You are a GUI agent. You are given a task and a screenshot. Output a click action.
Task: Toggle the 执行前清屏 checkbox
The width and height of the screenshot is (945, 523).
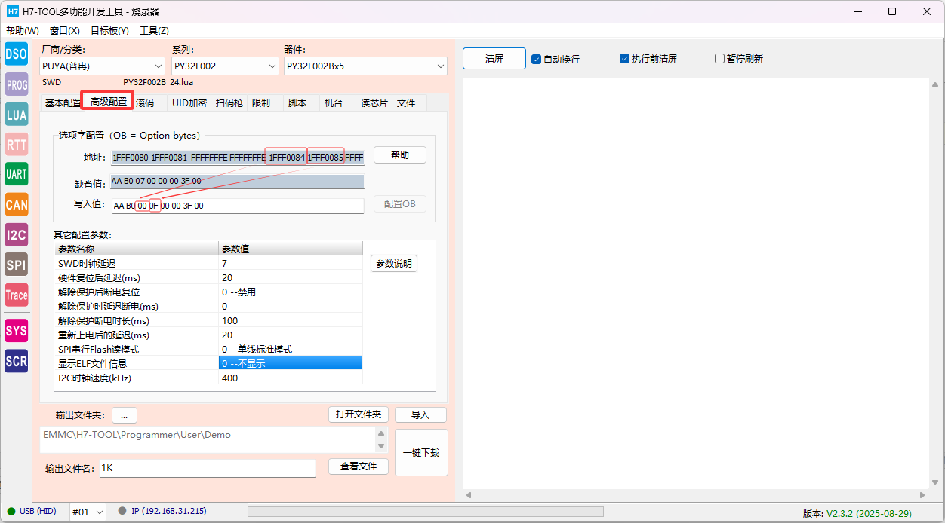point(625,59)
